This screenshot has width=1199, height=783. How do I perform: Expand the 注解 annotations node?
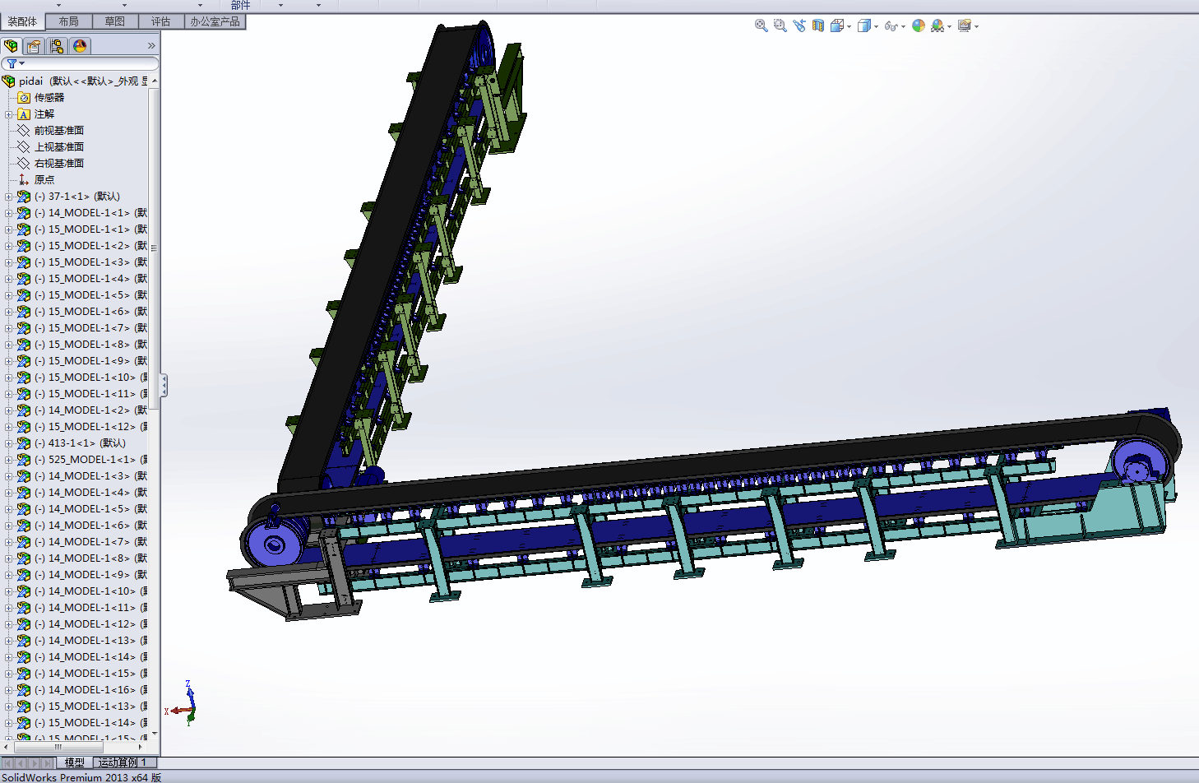tap(8, 114)
